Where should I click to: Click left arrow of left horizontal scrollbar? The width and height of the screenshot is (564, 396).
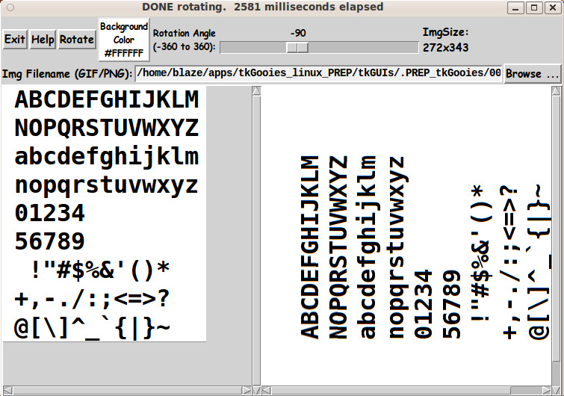tap(7, 390)
